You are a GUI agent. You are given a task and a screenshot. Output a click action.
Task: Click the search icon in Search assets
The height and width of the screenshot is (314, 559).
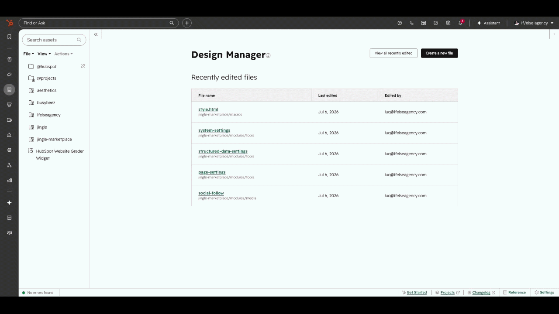tap(79, 40)
